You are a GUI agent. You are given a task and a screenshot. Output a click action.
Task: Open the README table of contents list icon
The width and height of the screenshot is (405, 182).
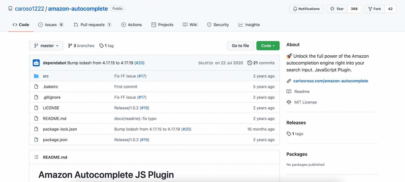tap(36, 157)
